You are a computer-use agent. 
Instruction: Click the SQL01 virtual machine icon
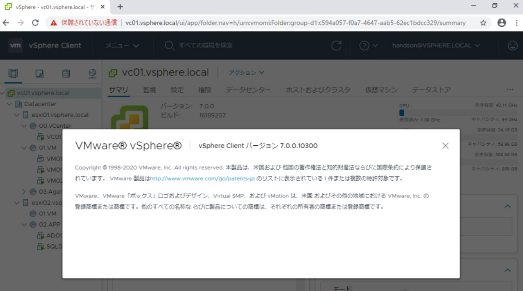click(x=40, y=246)
